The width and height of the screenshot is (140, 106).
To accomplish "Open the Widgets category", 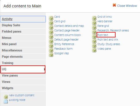I will tap(23, 88).
